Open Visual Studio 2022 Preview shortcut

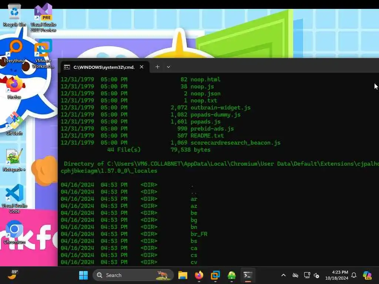pos(43,17)
